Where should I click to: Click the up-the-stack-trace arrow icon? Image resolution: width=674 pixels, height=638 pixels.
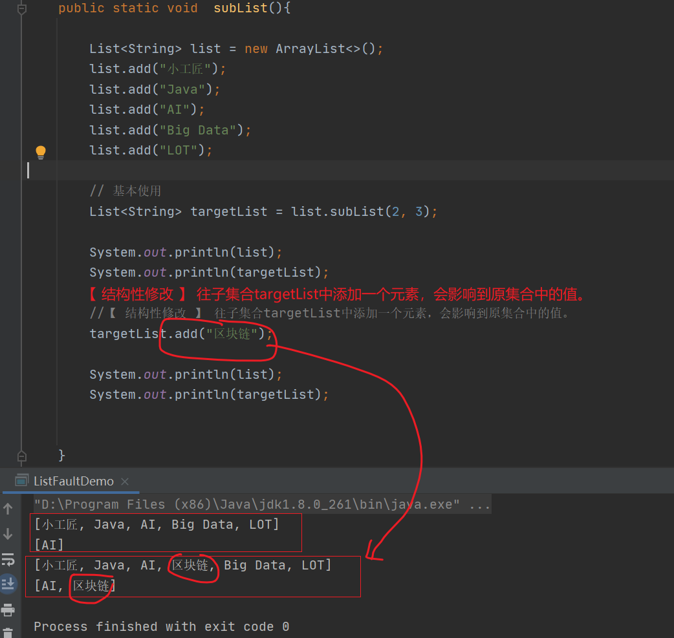tap(8, 509)
